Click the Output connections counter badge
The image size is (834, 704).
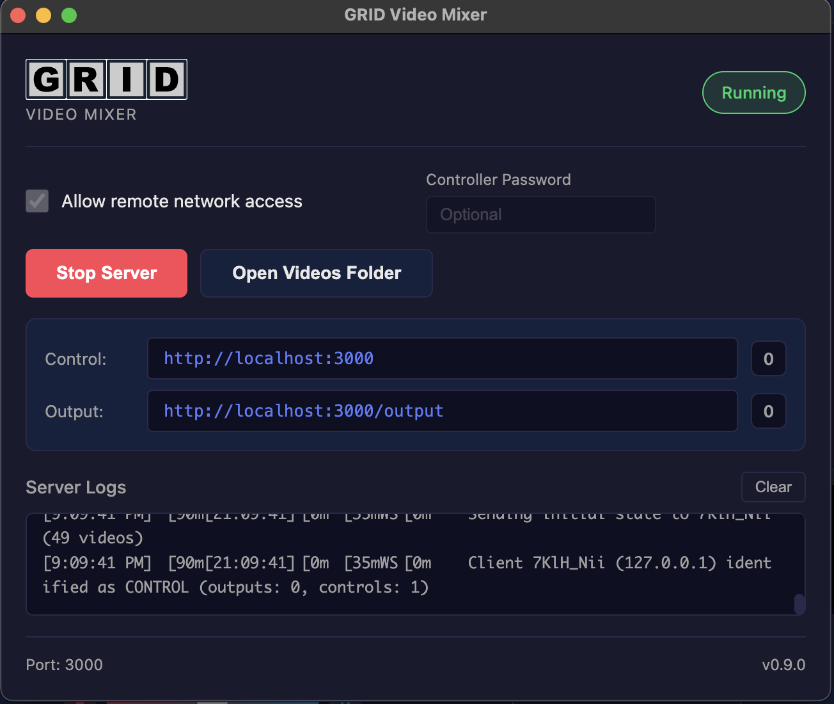coord(768,411)
